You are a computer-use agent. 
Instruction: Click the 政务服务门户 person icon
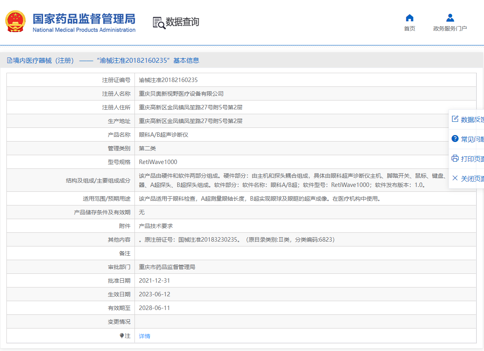(450, 18)
